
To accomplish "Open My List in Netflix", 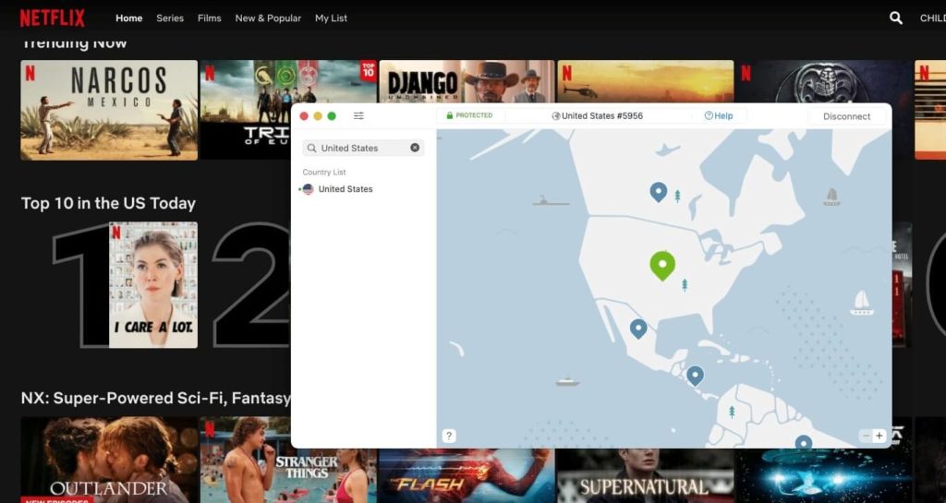I will 332,18.
